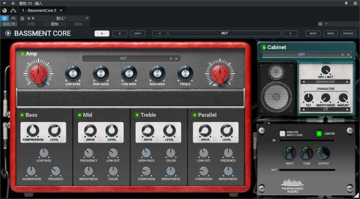
Task: Click the compare (对照) menu item
Action: pyautogui.click(x=31, y=24)
